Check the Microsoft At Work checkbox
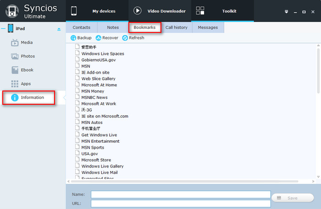The height and width of the screenshot is (209, 321). pyautogui.click(x=77, y=103)
